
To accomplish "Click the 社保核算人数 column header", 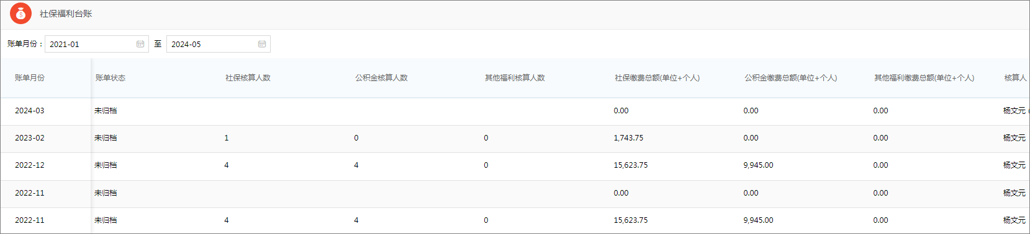I will [248, 78].
